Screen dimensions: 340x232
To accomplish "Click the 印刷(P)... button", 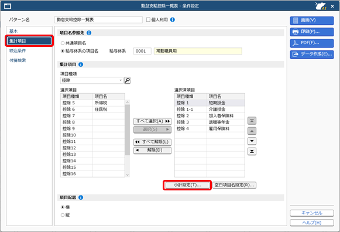I will [x=312, y=32].
